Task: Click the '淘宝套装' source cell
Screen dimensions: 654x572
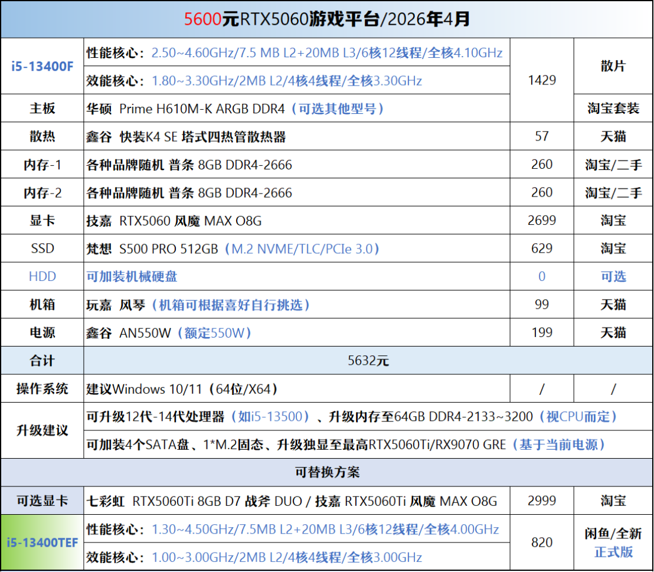Action: (x=613, y=109)
